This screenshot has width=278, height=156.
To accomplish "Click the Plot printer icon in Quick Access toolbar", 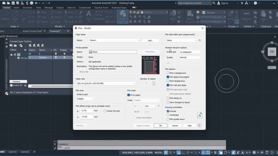I will point(31,3).
